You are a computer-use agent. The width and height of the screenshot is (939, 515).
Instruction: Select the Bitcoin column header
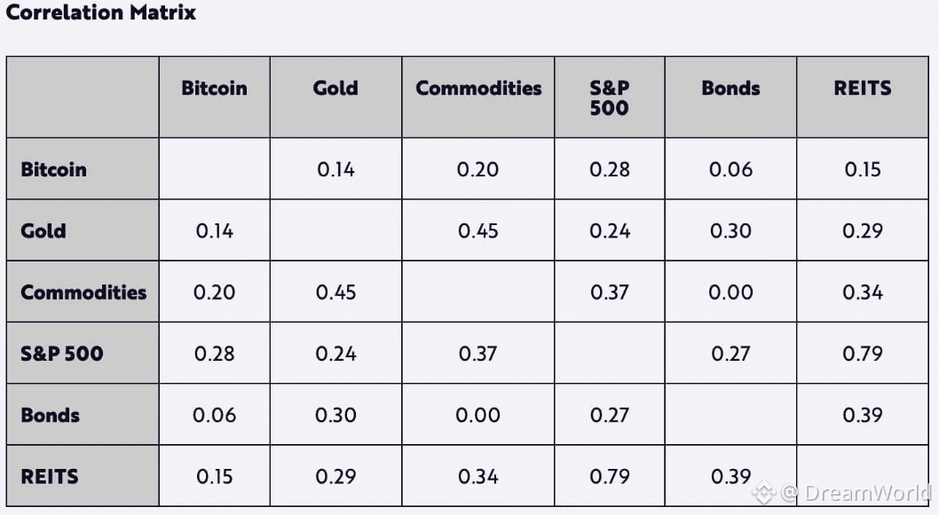click(x=214, y=89)
